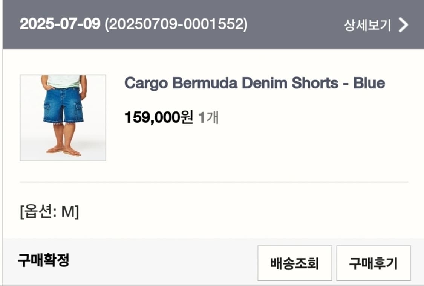Click the 구매확정 status label
The height and width of the screenshot is (286, 424).
(x=43, y=260)
